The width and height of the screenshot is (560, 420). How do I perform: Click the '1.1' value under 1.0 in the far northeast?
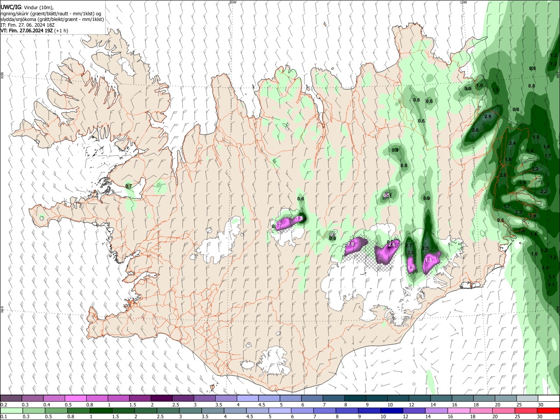[x=495, y=91]
